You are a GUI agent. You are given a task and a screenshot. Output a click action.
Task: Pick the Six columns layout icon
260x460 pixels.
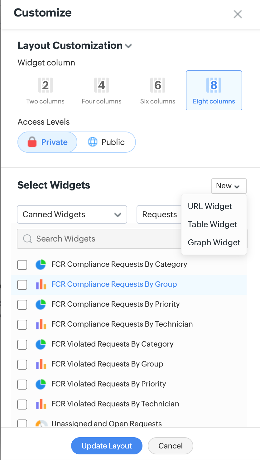pyautogui.click(x=158, y=85)
